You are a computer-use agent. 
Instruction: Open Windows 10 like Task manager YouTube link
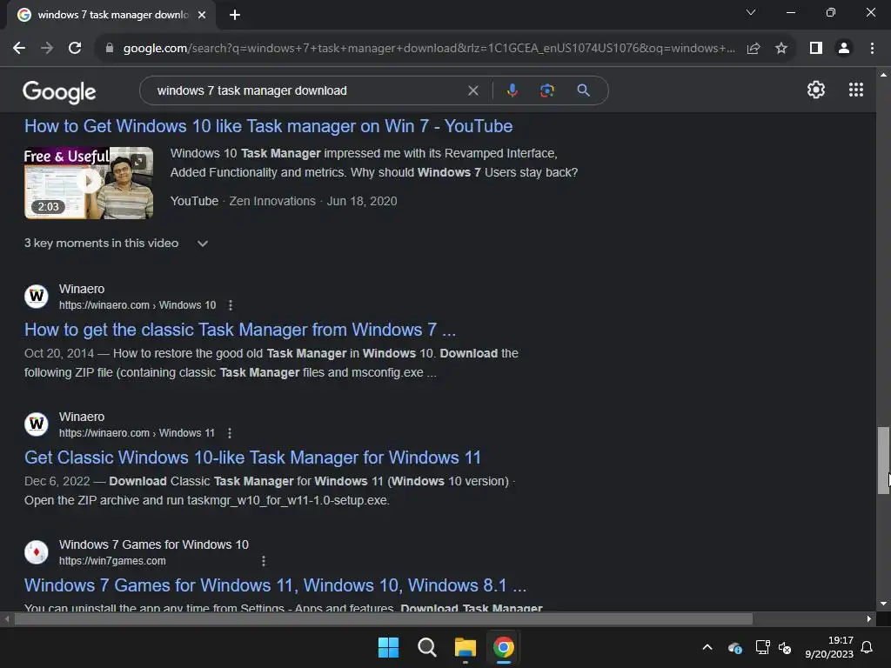[268, 126]
